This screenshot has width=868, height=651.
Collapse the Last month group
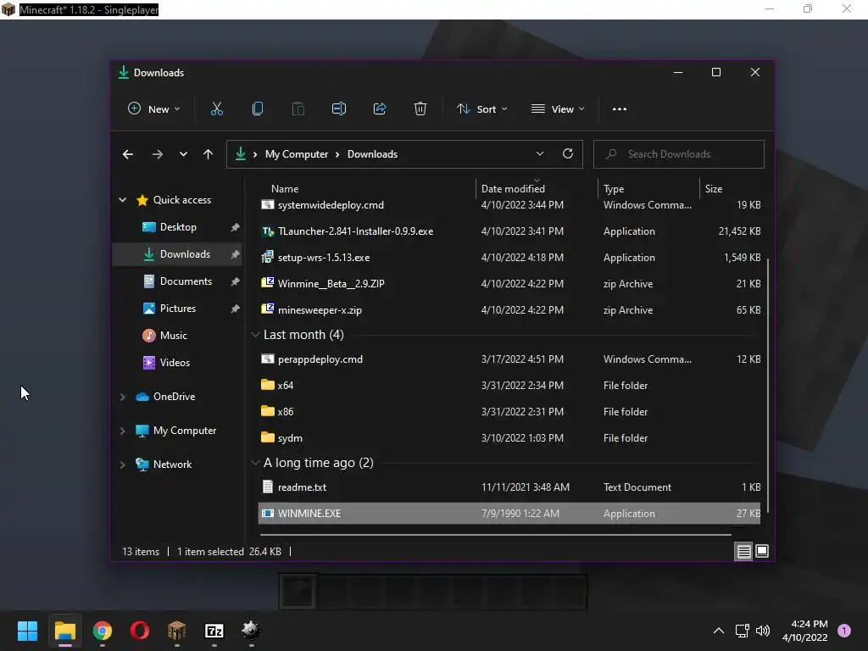(255, 334)
